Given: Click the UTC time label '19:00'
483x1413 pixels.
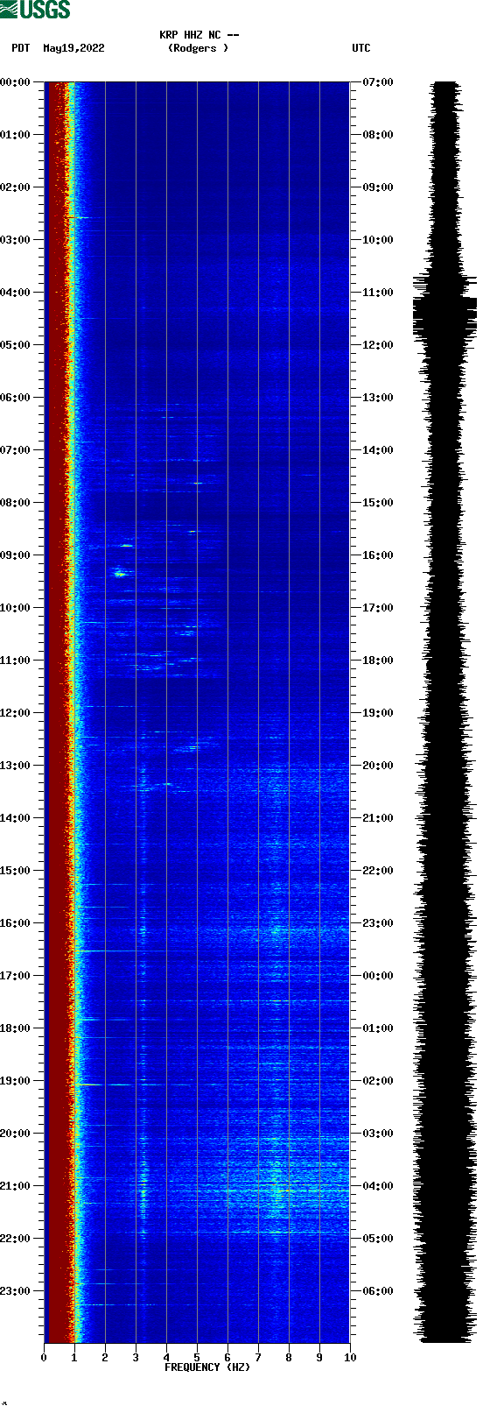Looking at the screenshot, I should point(378,713).
